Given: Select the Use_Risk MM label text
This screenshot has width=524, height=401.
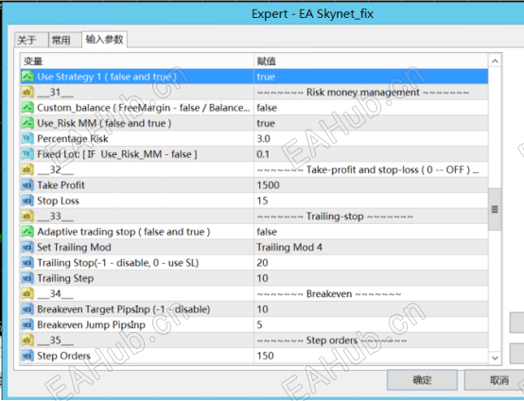Looking at the screenshot, I should coord(104,123).
